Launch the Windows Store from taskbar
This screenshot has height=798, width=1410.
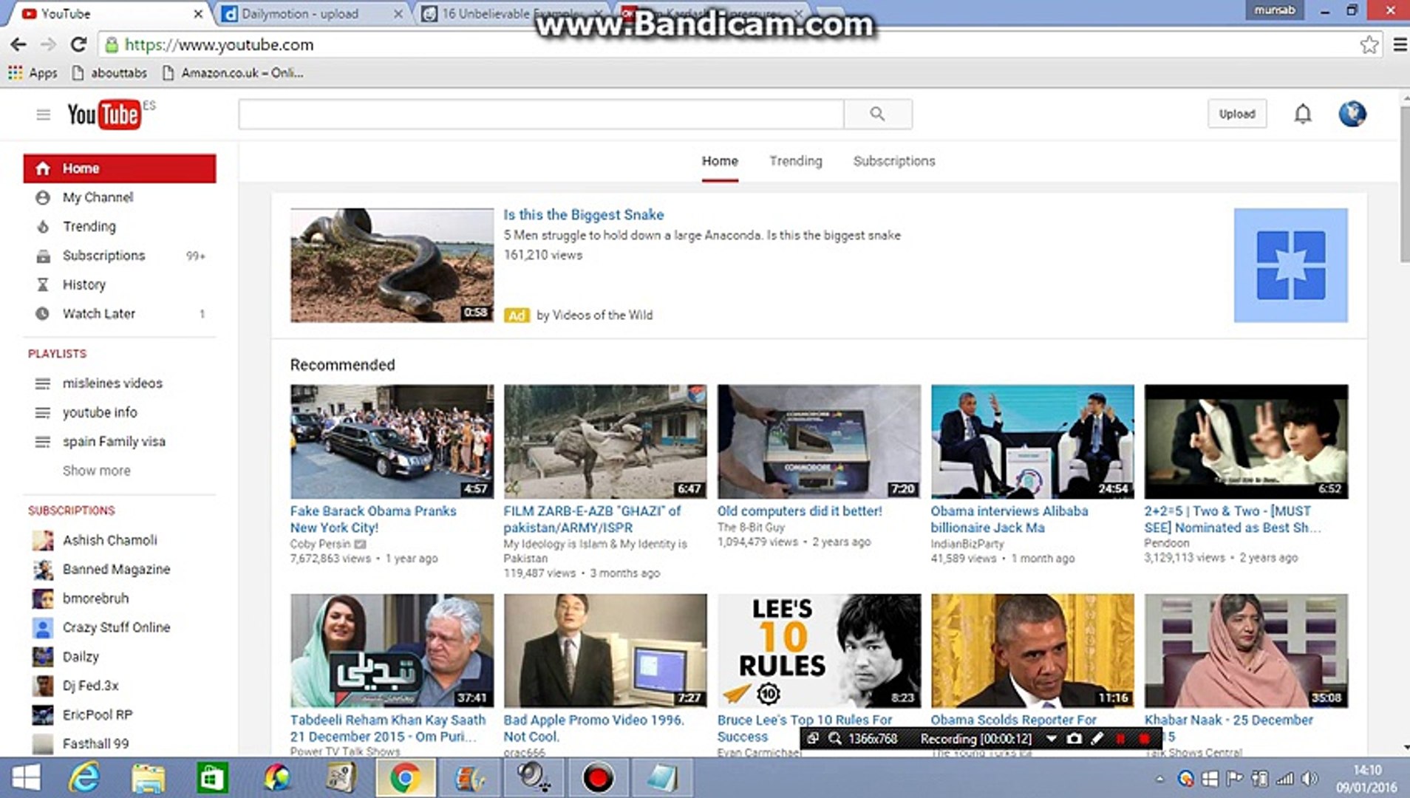pyautogui.click(x=212, y=778)
